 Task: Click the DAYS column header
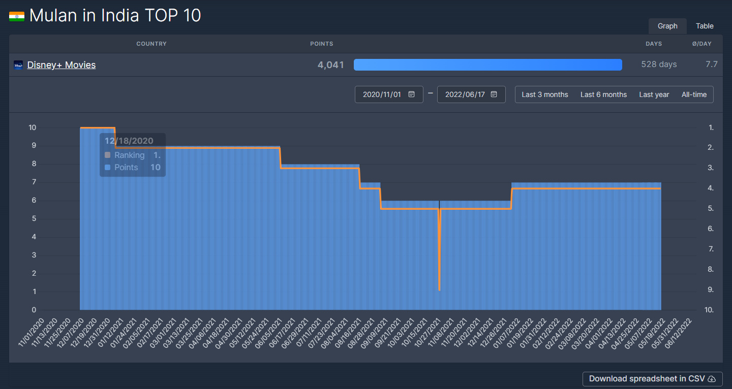[x=654, y=44]
